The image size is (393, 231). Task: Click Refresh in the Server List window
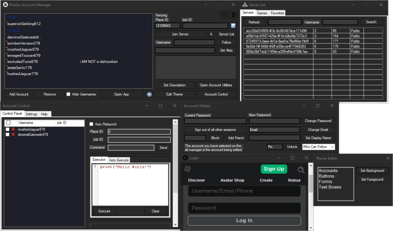[254, 22]
